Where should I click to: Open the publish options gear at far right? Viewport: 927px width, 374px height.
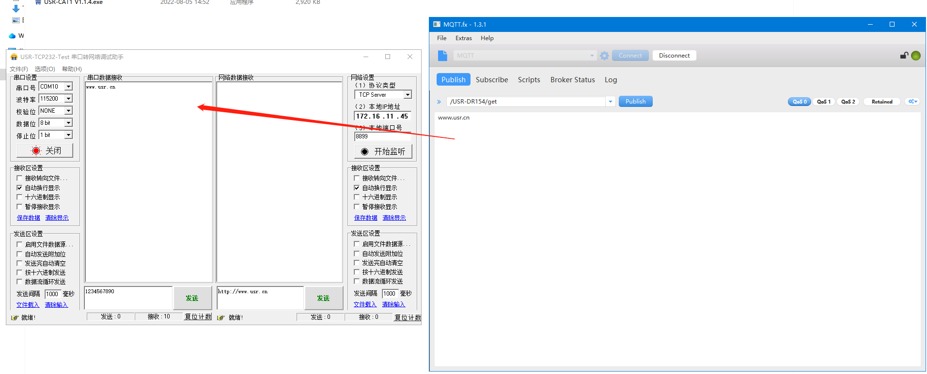(x=912, y=102)
